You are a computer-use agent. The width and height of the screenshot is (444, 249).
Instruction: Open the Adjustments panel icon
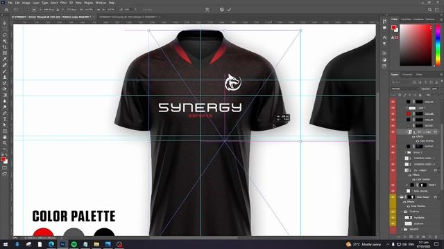384,60
